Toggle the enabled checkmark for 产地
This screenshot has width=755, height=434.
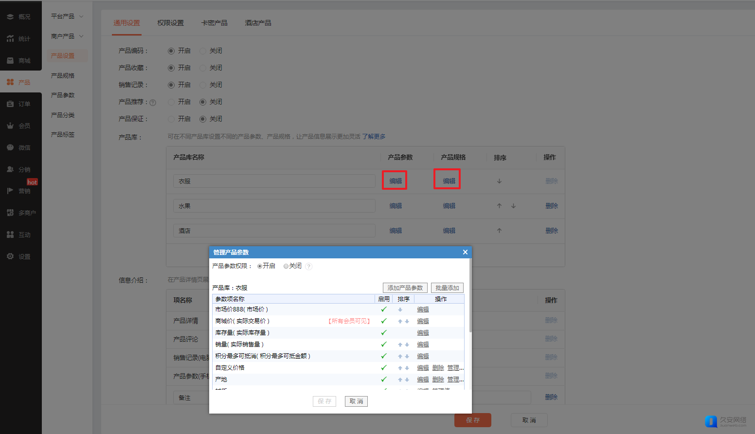[383, 380]
